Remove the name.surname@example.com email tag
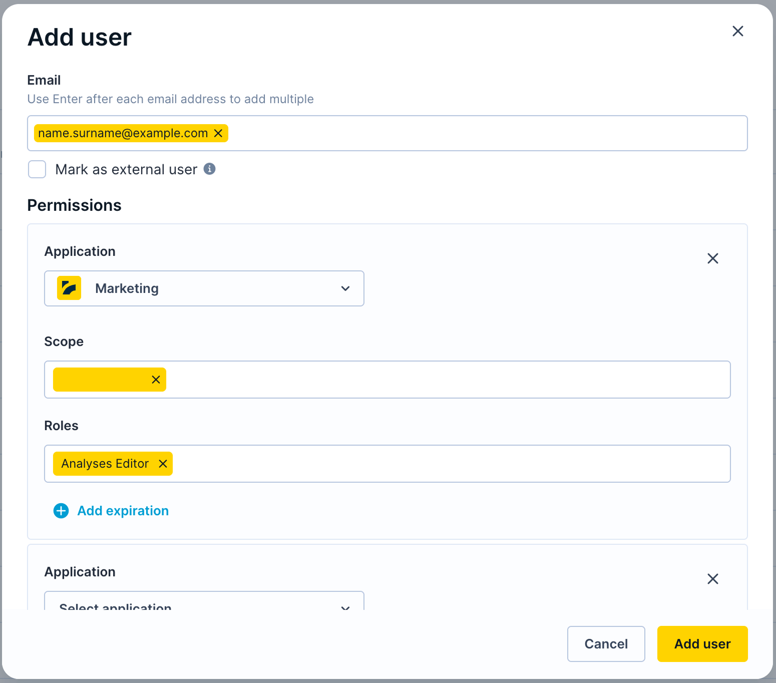Image resolution: width=776 pixels, height=683 pixels. 218,133
